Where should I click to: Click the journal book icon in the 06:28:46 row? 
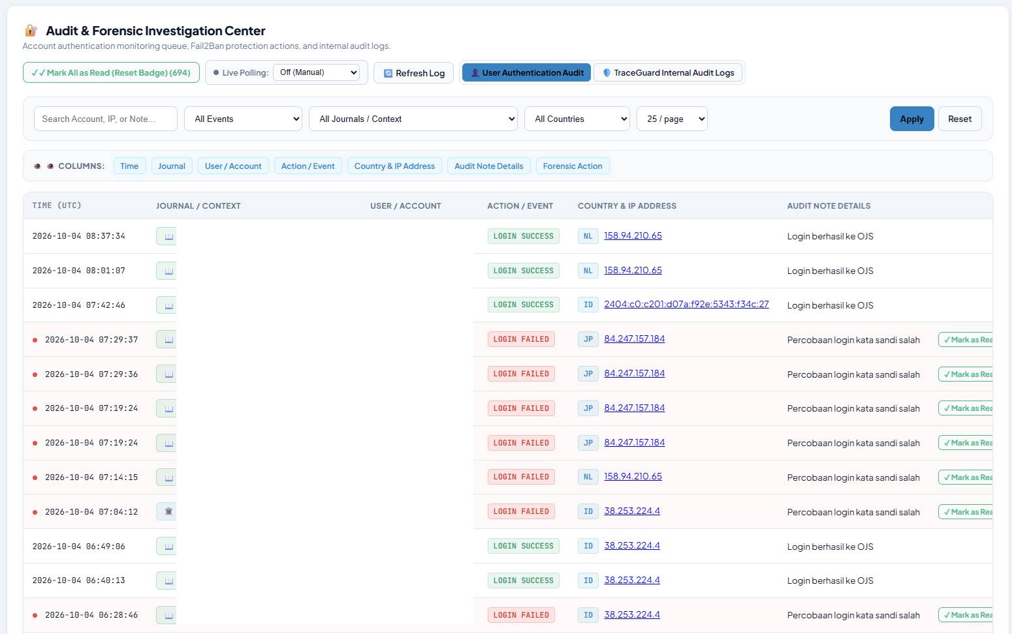168,615
